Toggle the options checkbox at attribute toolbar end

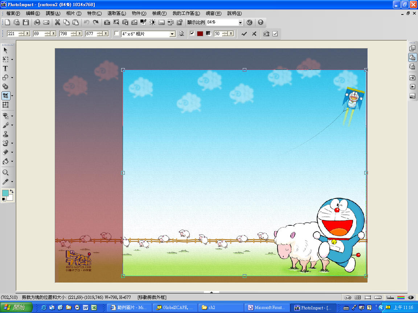275,34
